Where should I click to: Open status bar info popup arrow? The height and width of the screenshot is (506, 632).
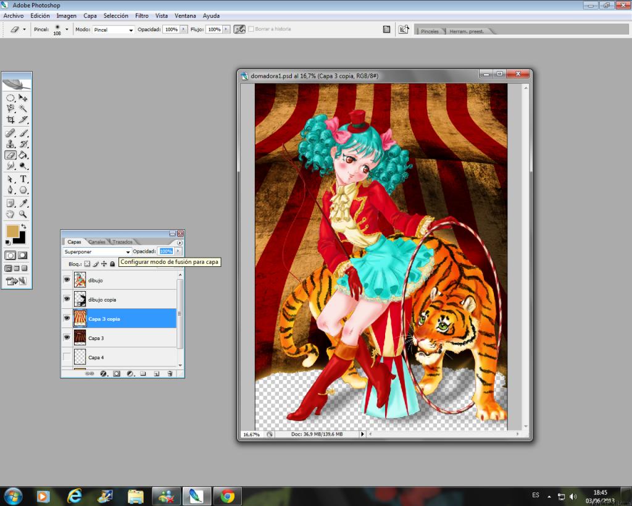coord(362,434)
